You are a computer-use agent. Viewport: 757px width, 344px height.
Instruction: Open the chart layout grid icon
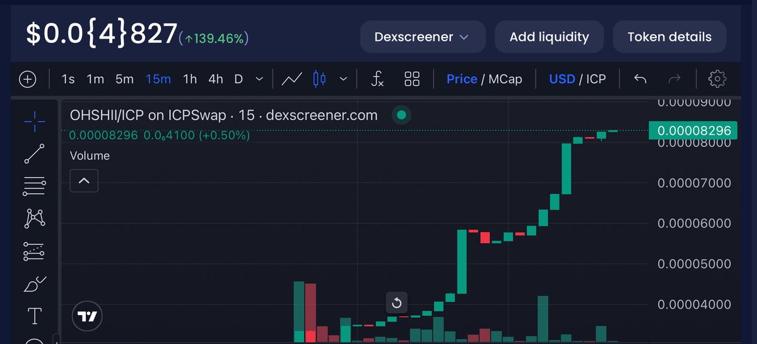(x=412, y=79)
